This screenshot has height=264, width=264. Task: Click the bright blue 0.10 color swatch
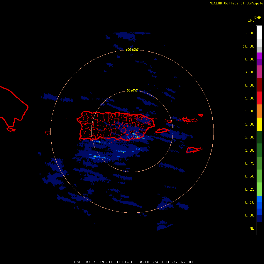(x=259, y=199)
